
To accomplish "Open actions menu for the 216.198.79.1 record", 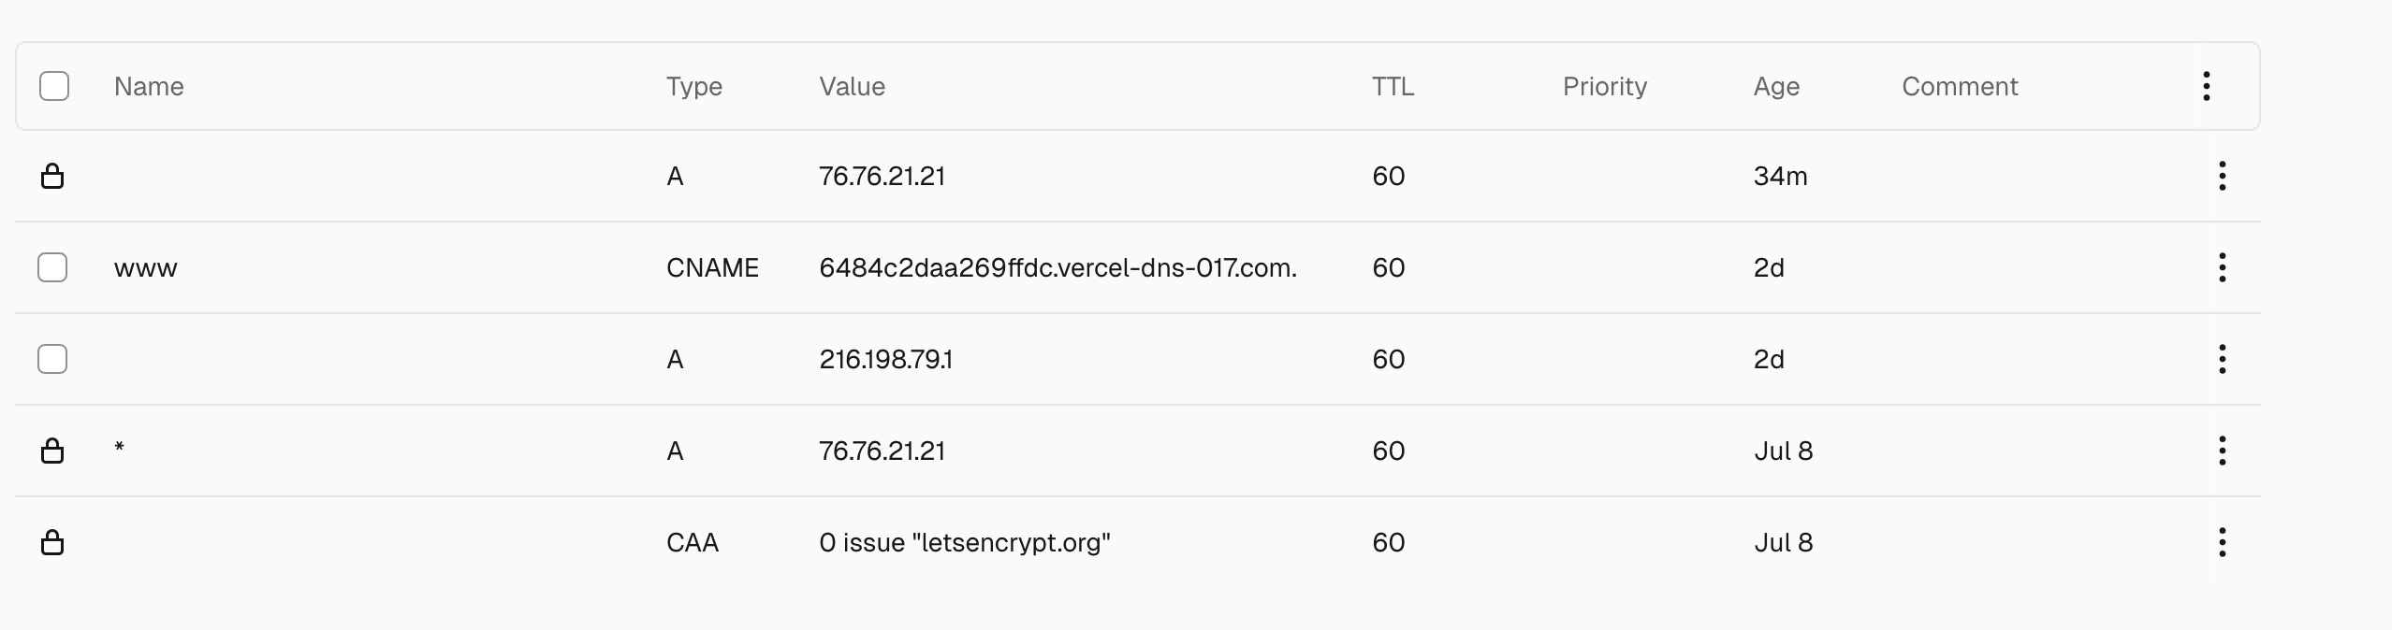I will click(x=2222, y=359).
